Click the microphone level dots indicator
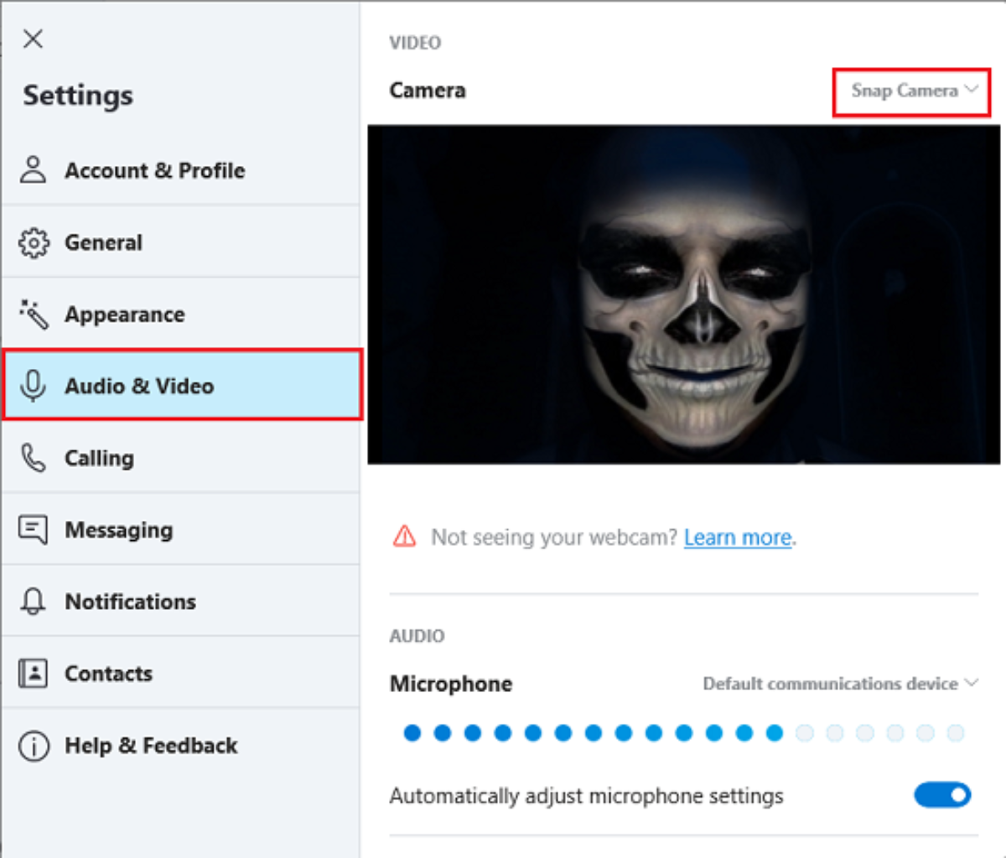Screen dimensions: 1006x858 pyautogui.click(x=683, y=733)
